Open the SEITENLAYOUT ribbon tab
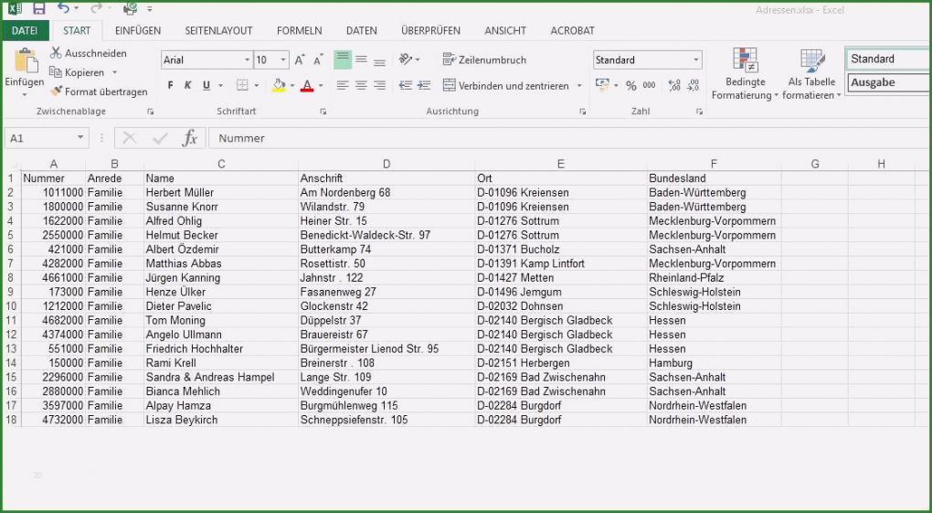932x513 pixels. pos(218,30)
